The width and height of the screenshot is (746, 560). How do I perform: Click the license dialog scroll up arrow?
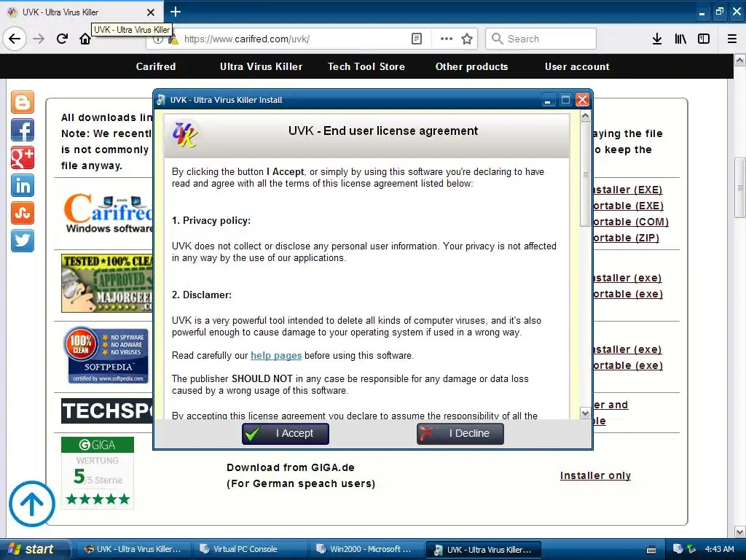tap(585, 116)
